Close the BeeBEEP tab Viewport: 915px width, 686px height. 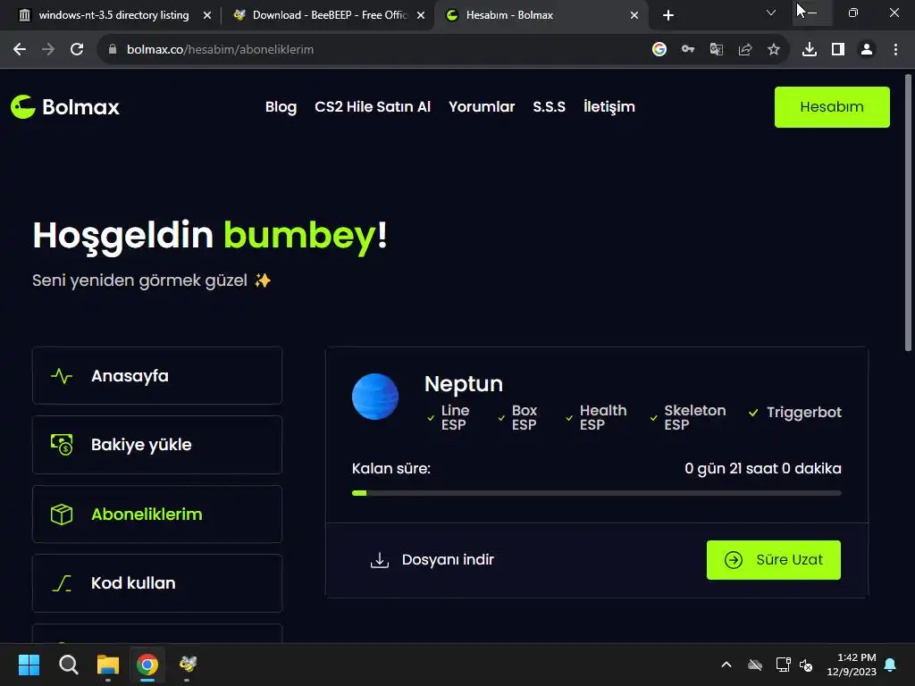[421, 15]
